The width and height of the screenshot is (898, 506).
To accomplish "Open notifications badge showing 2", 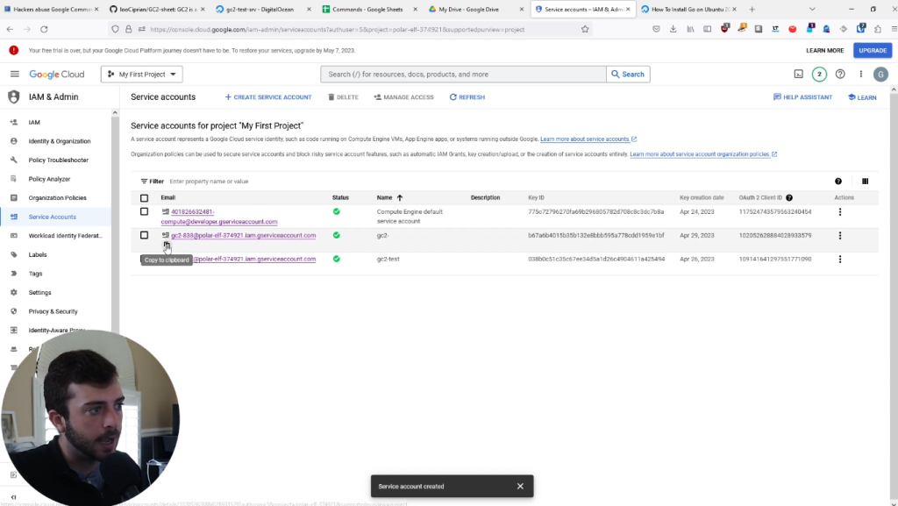I will point(819,75).
